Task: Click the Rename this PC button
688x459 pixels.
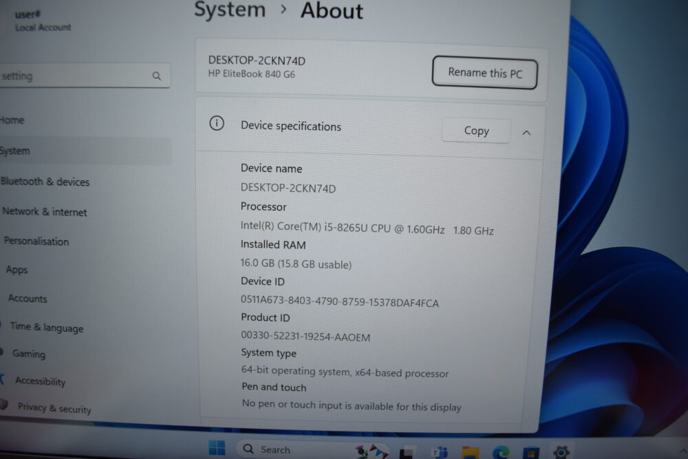Action: [x=485, y=72]
